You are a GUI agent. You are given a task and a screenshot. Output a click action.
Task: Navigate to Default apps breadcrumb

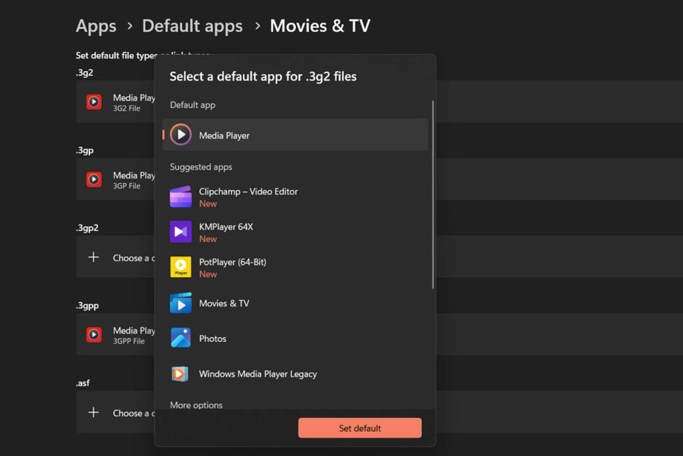[192, 26]
